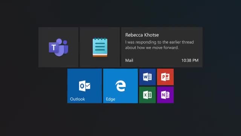Open the Microsoft Teams tile
The width and height of the screenshot is (241, 136).
pos(58,47)
